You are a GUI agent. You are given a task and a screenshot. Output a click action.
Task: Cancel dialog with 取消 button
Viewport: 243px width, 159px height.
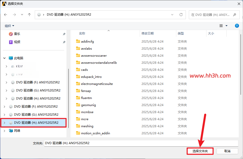coord(227,151)
